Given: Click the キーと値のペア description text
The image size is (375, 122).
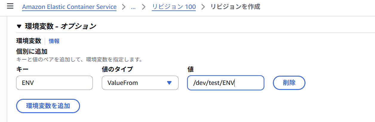Looking at the screenshot, I should pos(79,60).
